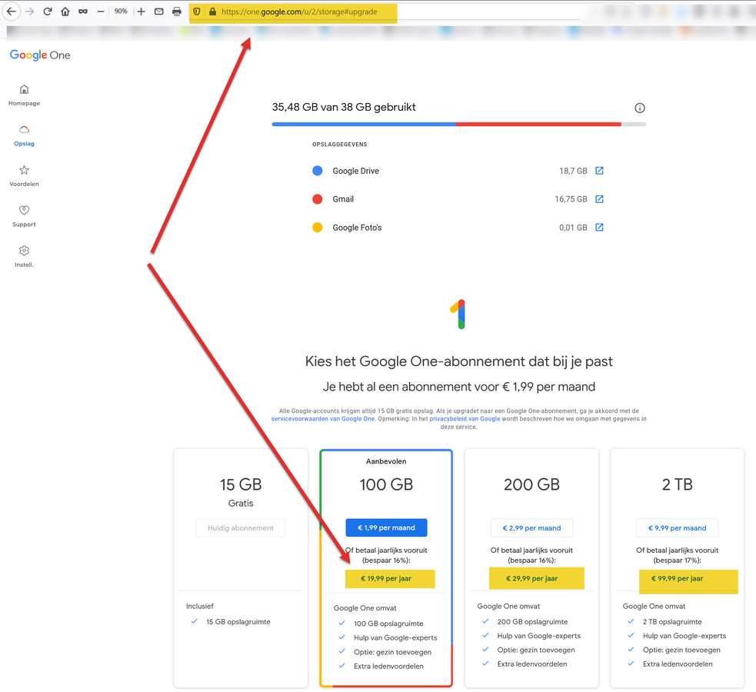Open the Homepage sidebar item

(x=24, y=95)
